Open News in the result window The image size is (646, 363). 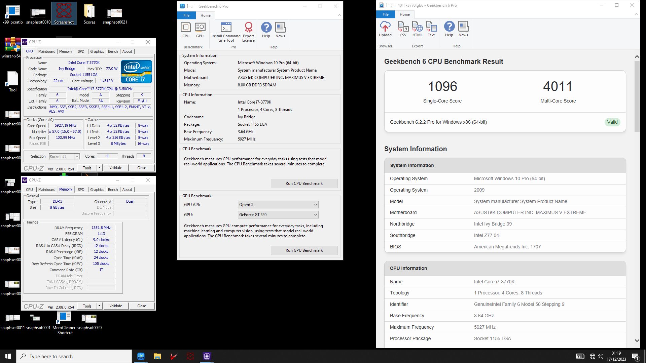[463, 29]
